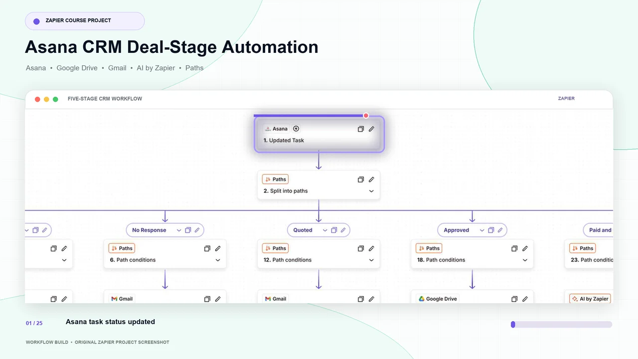Open the Approved path dropdown chevron

click(x=482, y=230)
